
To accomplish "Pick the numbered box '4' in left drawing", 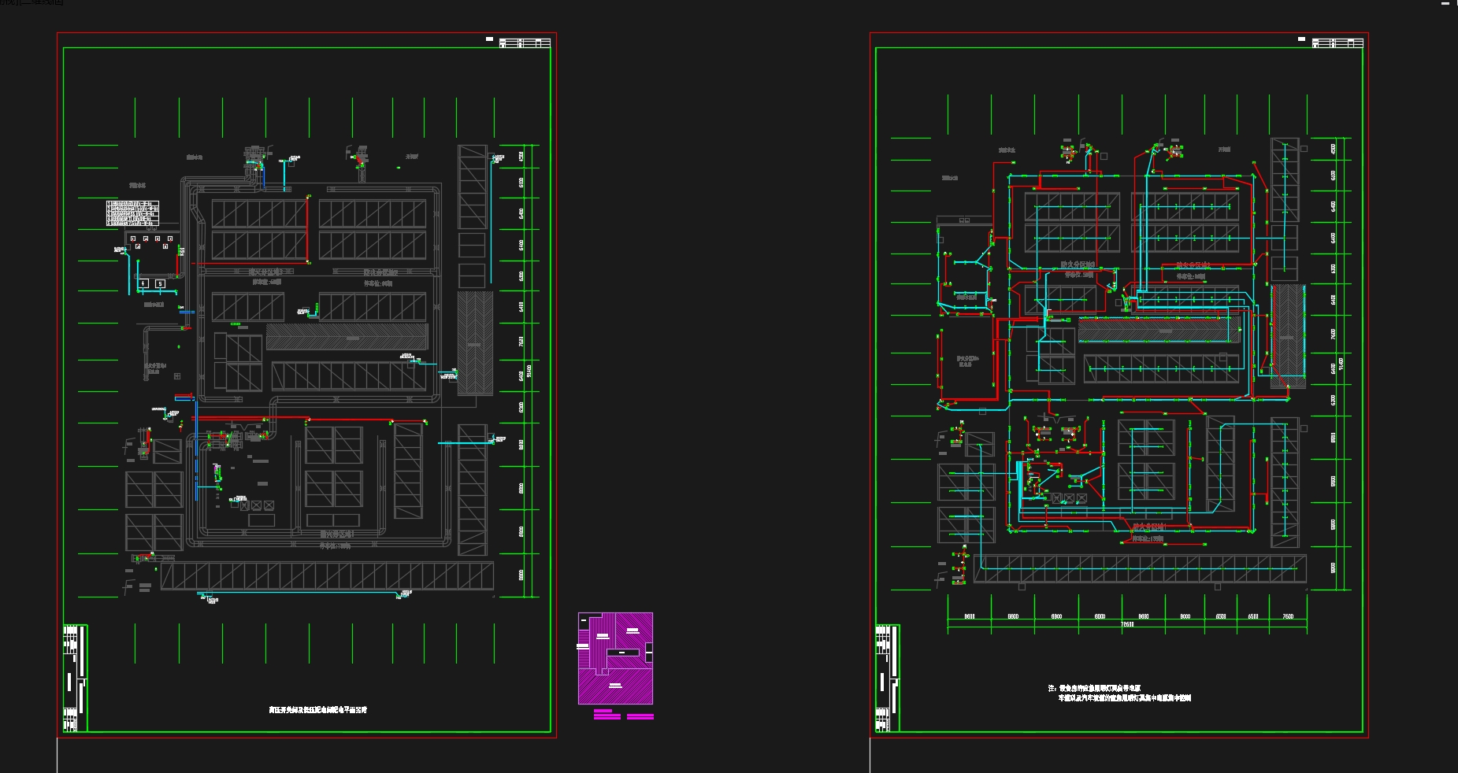I will 143,283.
